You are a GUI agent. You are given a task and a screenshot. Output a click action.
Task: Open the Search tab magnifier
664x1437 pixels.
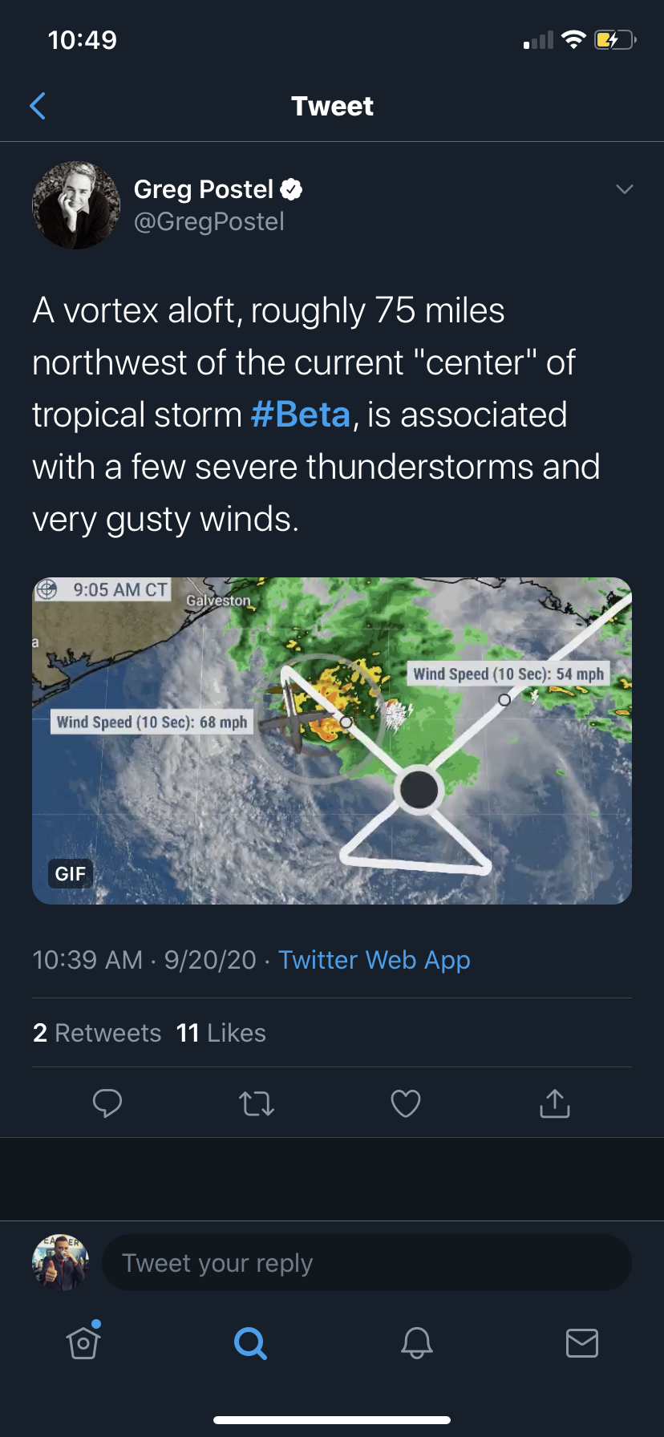(250, 1342)
